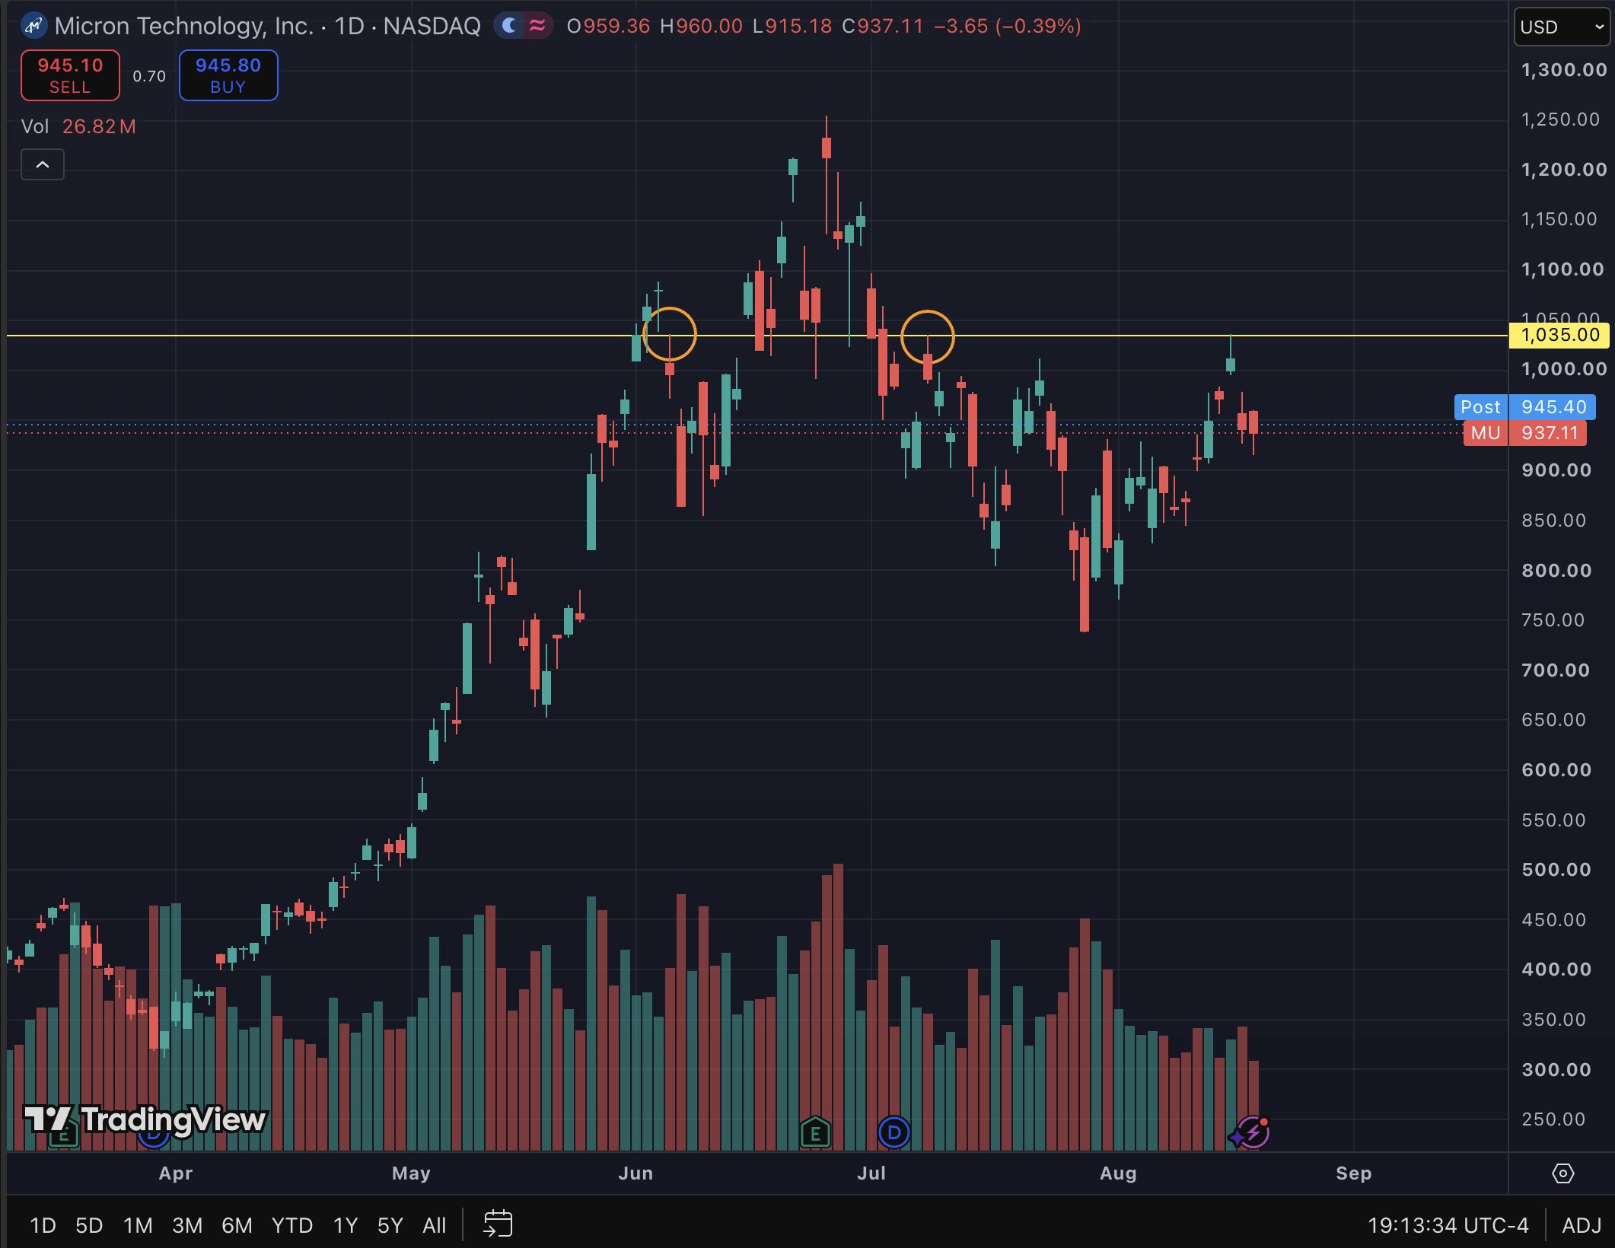
Task: Click the 1,000.00 price axis label
Action: click(x=1563, y=369)
